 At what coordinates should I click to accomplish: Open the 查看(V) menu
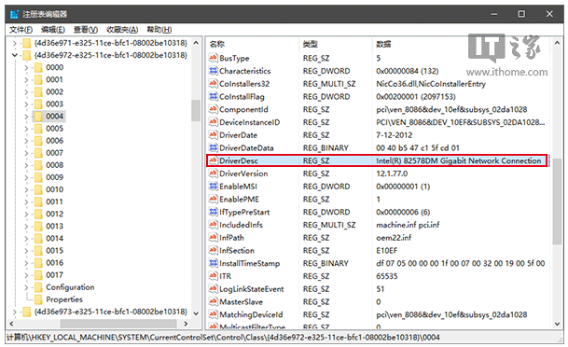click(86, 30)
